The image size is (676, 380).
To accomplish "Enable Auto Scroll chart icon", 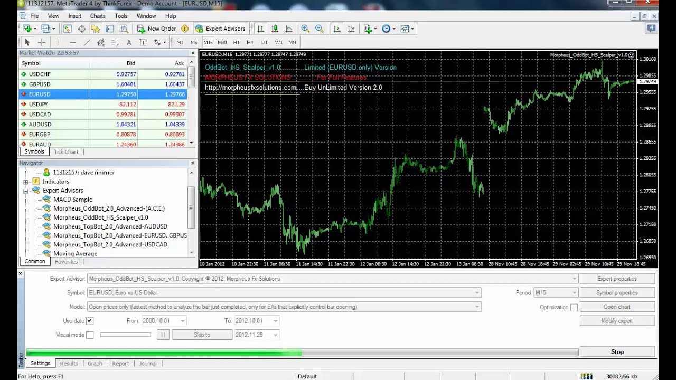I will pyautogui.click(x=337, y=28).
